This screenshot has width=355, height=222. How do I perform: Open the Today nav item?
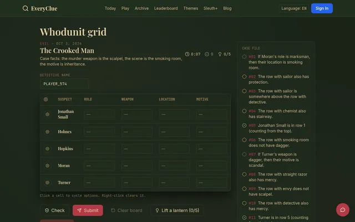[x=110, y=8]
